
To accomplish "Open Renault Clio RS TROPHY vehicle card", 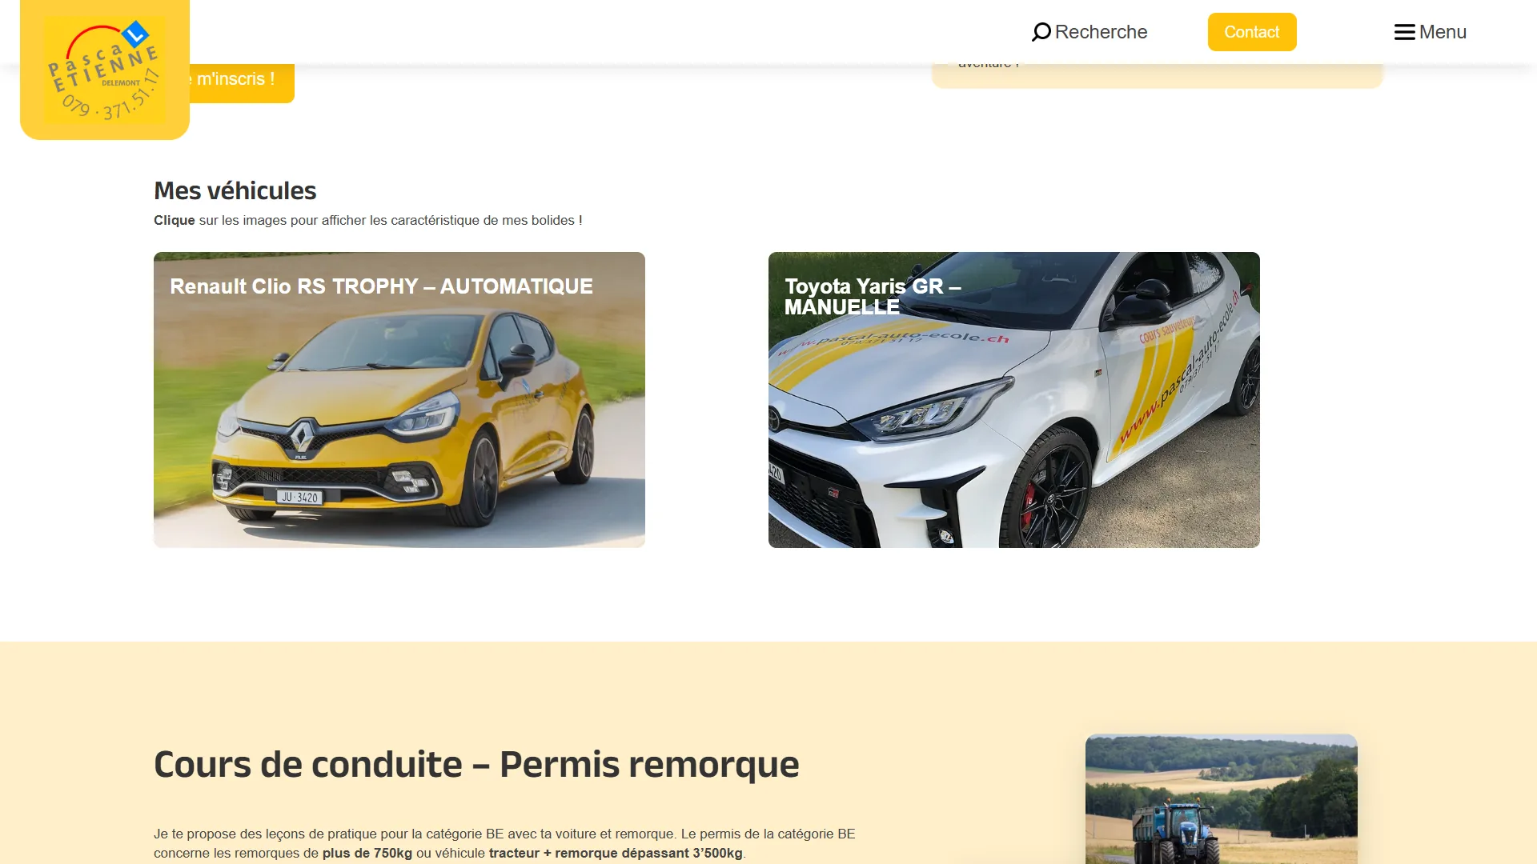I will 399,400.
